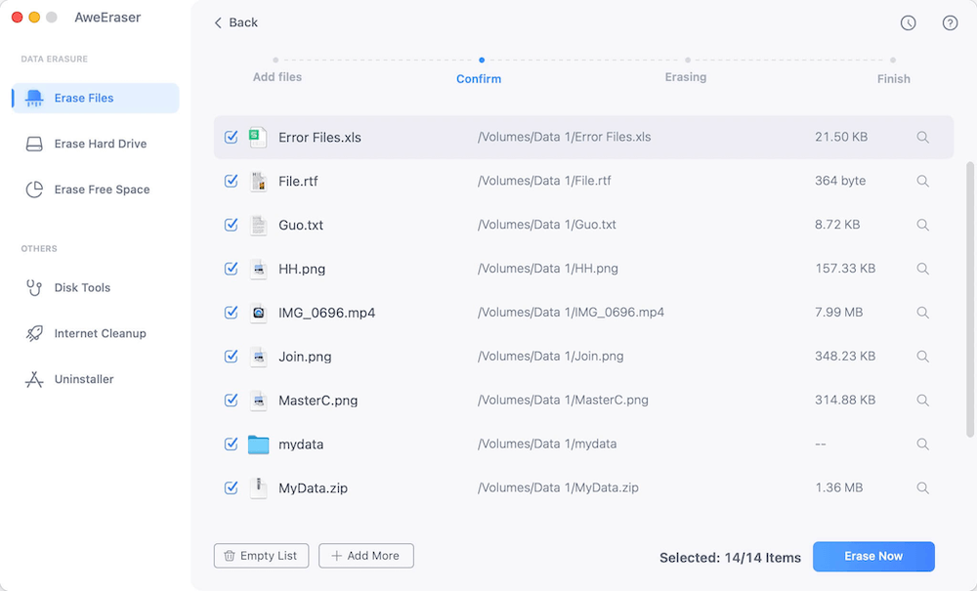Click the history clock icon
Viewport: 977px width, 591px height.
pos(908,22)
